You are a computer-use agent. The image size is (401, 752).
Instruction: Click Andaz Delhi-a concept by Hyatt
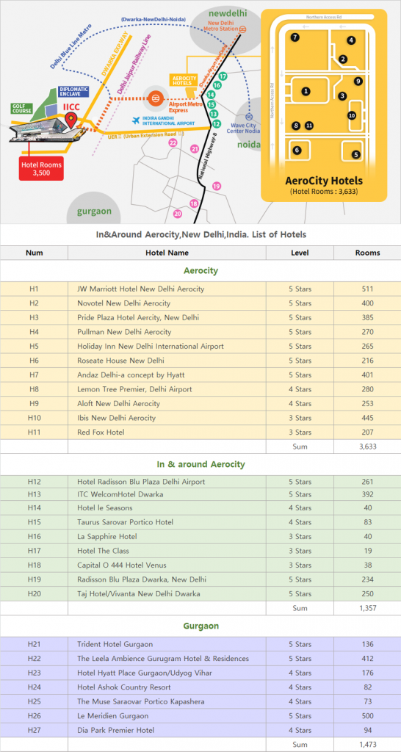click(x=131, y=375)
